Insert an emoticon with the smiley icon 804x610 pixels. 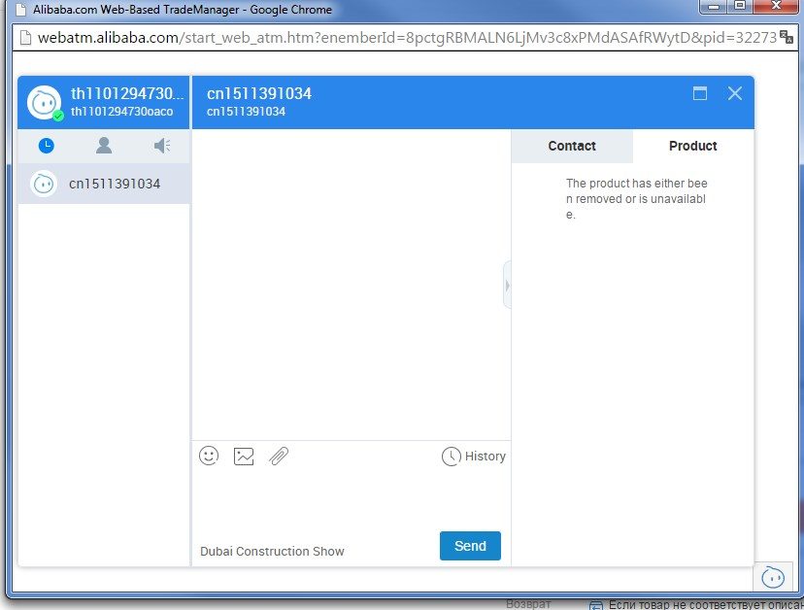click(x=209, y=456)
